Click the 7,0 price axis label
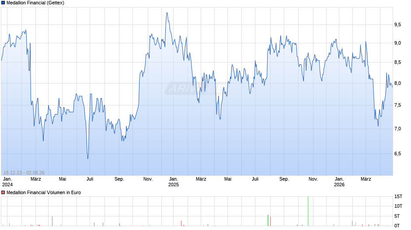This screenshot has height=230, width=411. coord(397,129)
